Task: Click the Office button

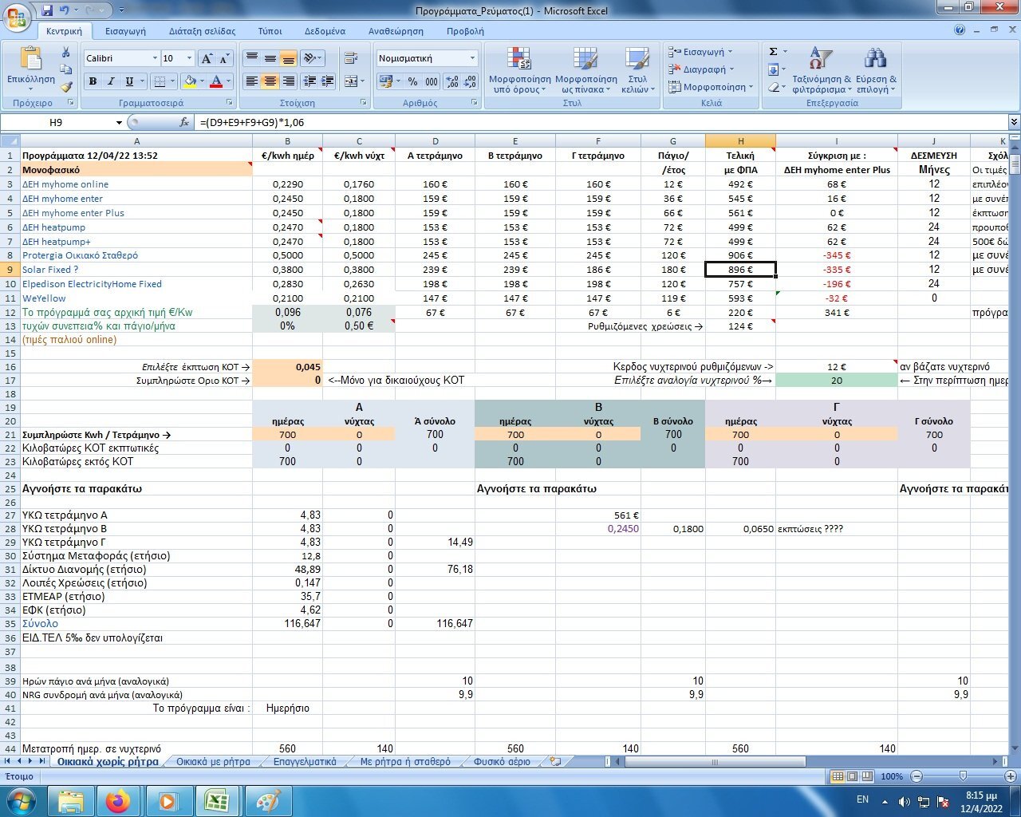Action: [17, 17]
